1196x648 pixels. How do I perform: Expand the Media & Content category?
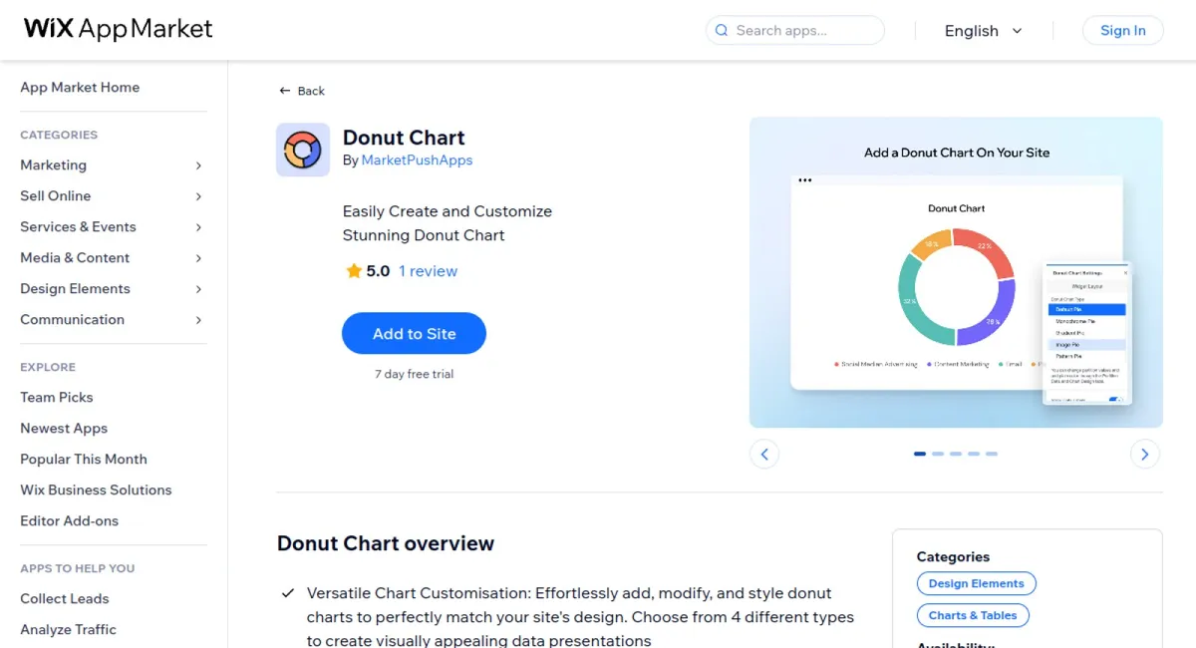pyautogui.click(x=74, y=257)
